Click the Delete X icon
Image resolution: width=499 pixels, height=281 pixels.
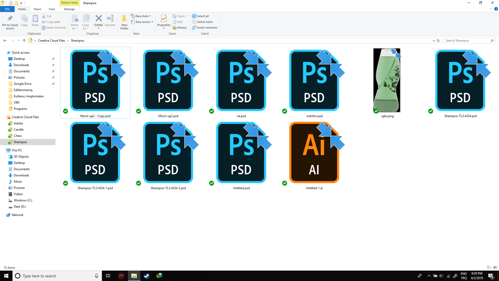click(99, 19)
